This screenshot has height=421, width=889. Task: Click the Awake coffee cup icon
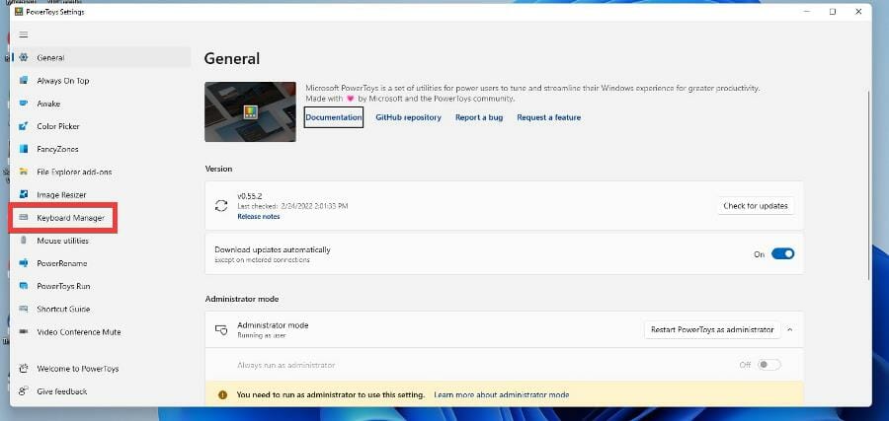(x=24, y=104)
